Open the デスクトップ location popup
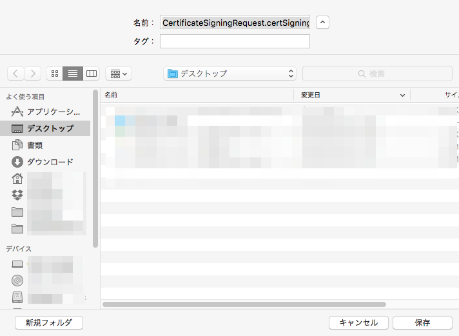 point(229,74)
